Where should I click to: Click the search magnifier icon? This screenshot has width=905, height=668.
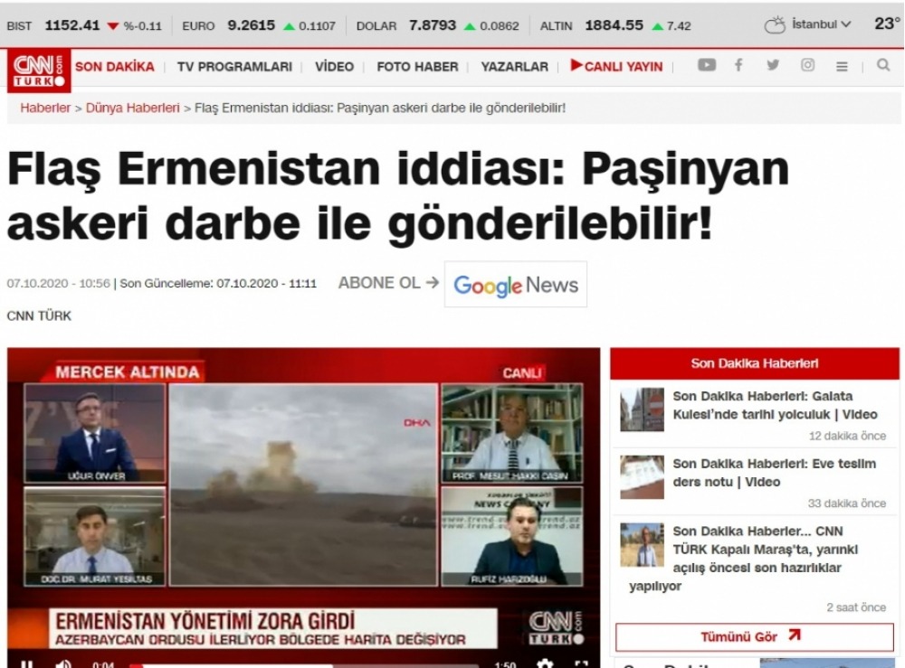pyautogui.click(x=883, y=66)
